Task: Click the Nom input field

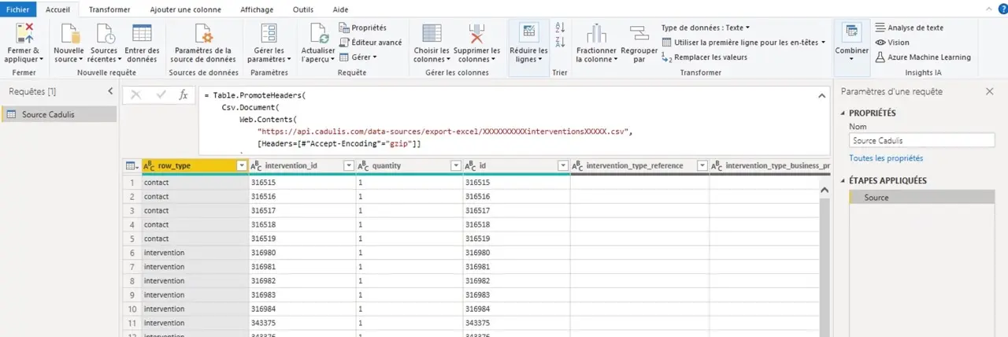Action: click(921, 141)
